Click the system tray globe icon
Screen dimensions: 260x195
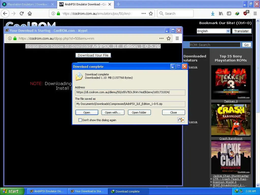pyautogui.click(x=236, y=191)
